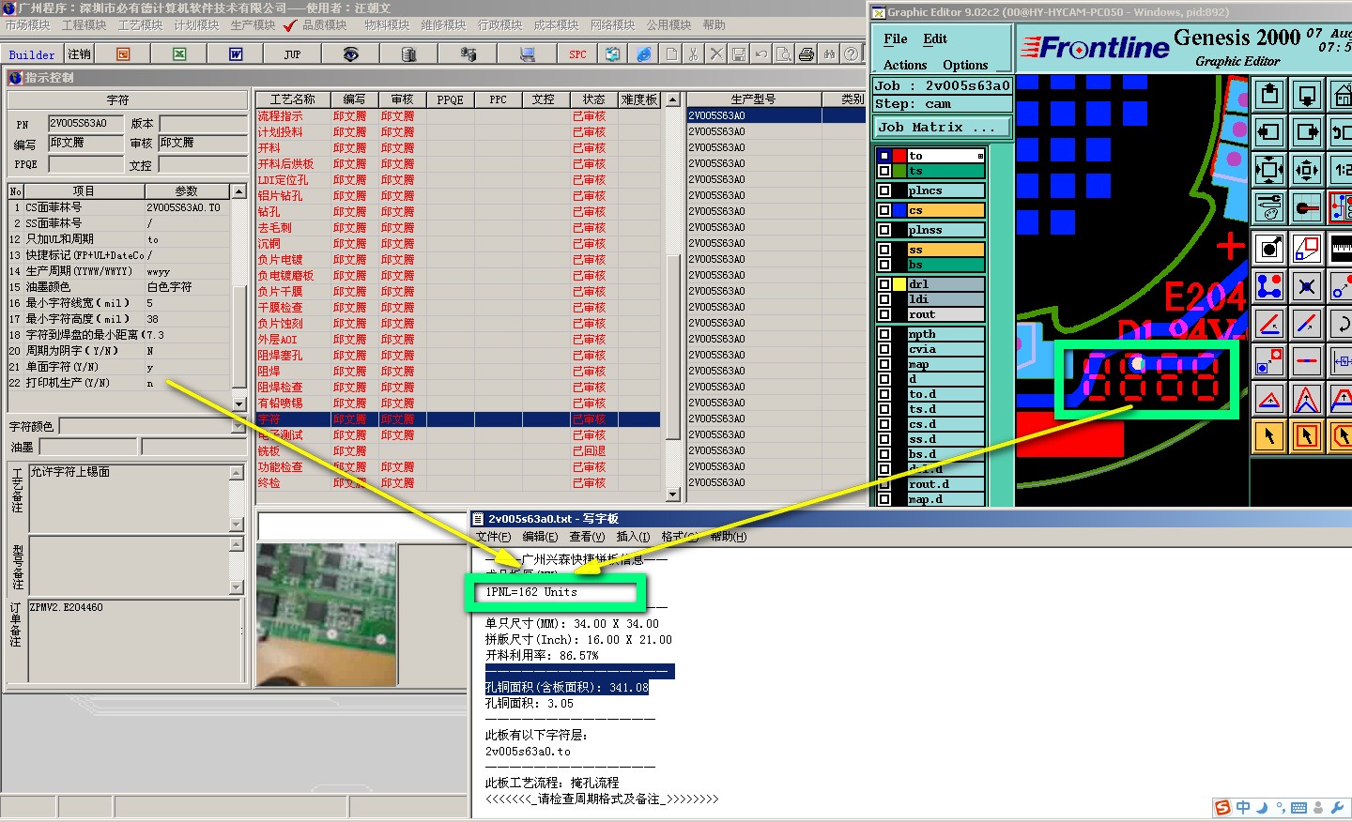Click the SPC toolbar button
The image size is (1352, 822).
point(577,54)
